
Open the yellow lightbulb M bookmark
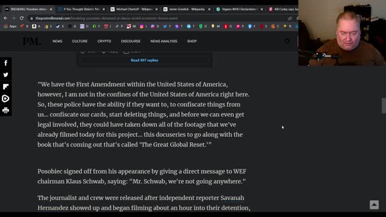[x=215, y=26]
